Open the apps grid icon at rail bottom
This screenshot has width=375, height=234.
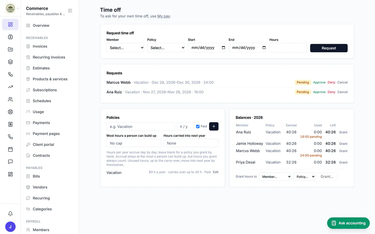[x=10, y=174]
